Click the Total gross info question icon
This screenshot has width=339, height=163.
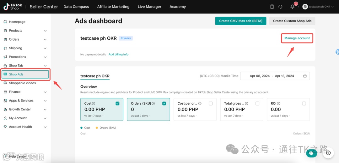coord(246,103)
